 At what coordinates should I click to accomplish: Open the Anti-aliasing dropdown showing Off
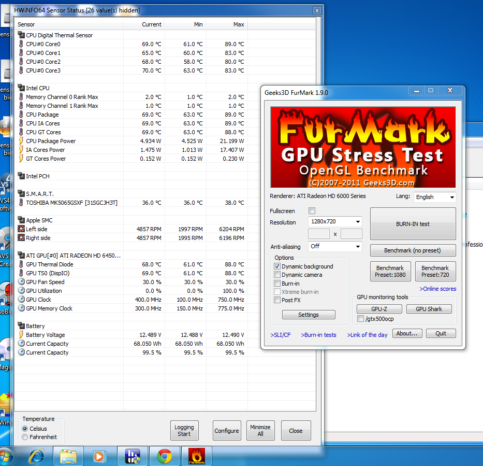coord(335,246)
